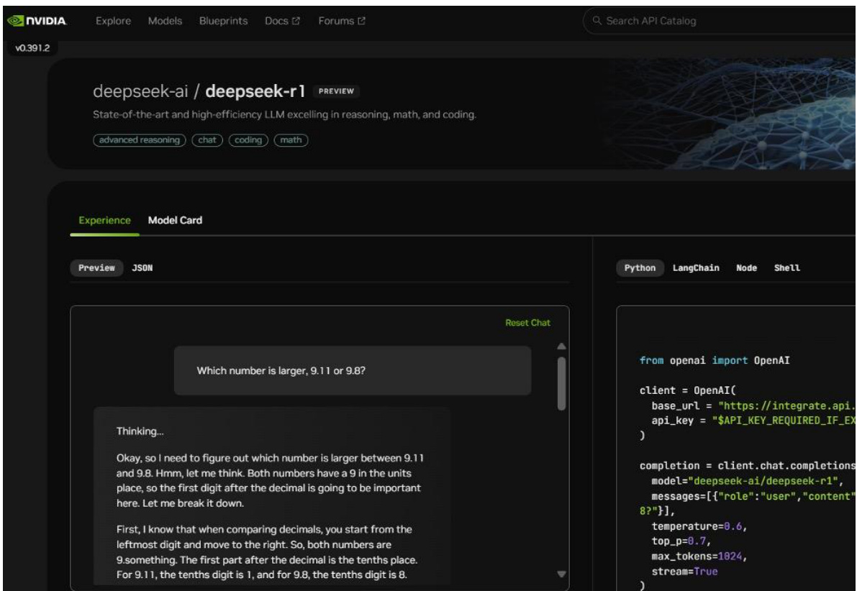Click the chat scrollbar up arrow
Screen dimensions: 857x591
[561, 347]
